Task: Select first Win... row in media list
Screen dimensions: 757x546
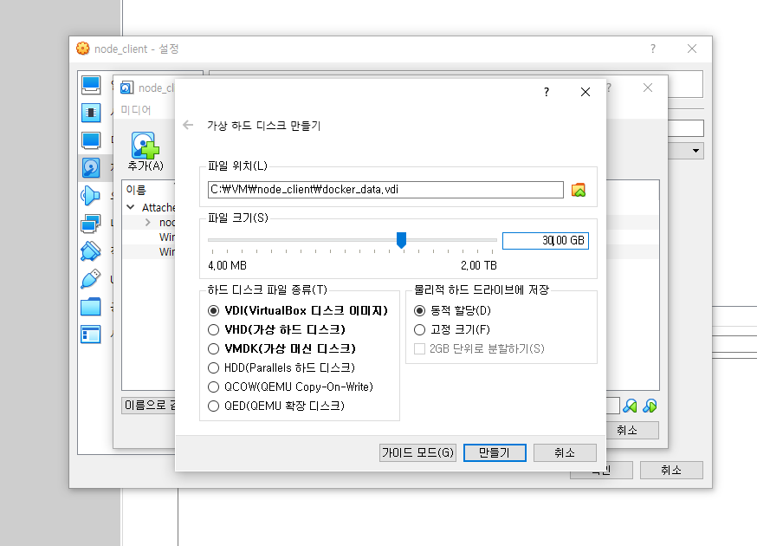Action: click(167, 237)
